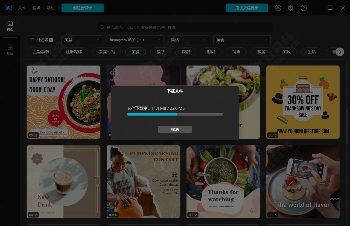Viewport: 350px width, 226px height.
Task: Open the 帮助 menu
Action: (51, 8)
